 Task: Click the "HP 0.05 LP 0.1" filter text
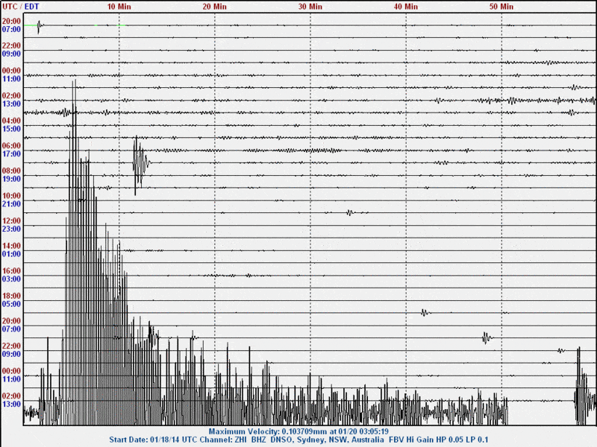[461, 440]
